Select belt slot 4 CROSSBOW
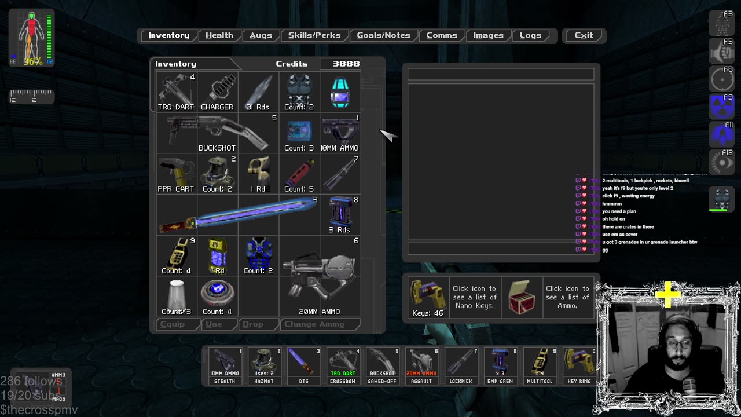 click(x=343, y=366)
